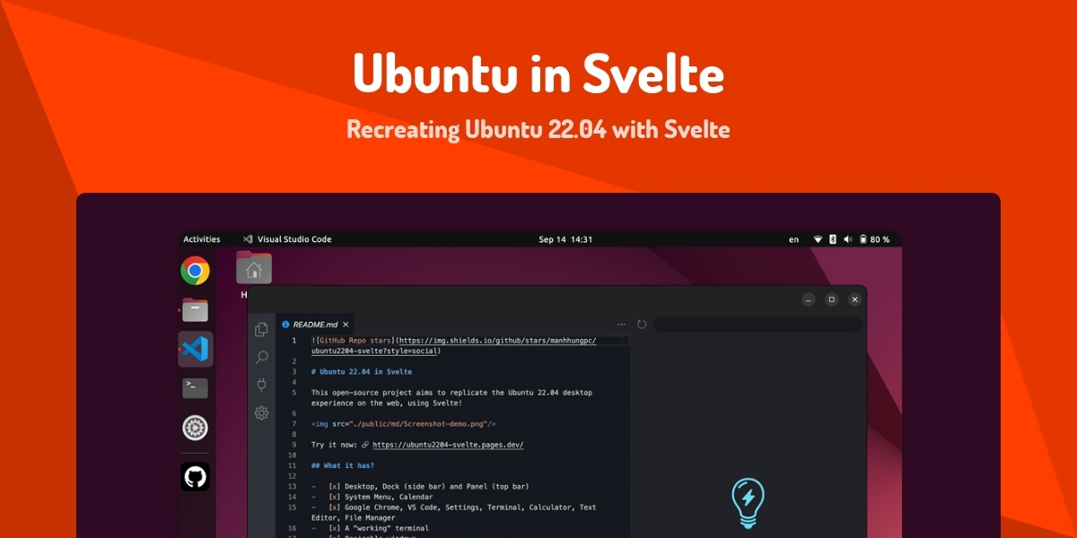Click the preview pane address bar
This screenshot has height=538, width=1077.
(x=757, y=324)
